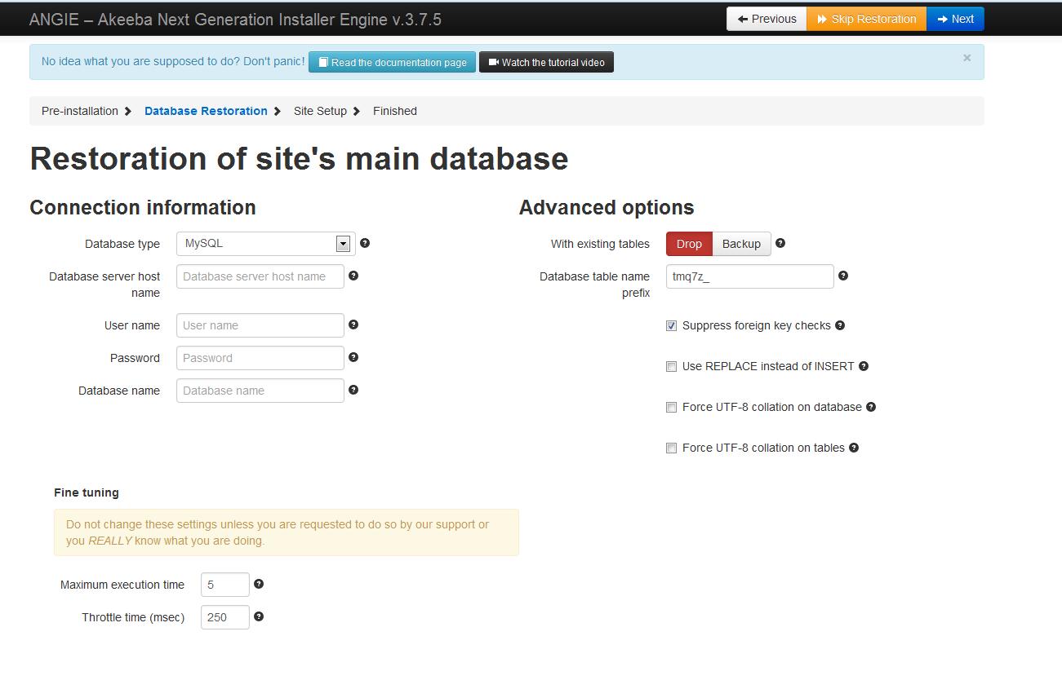Select Drop for existing tables
The height and width of the screenshot is (689, 1062).
pyautogui.click(x=689, y=244)
